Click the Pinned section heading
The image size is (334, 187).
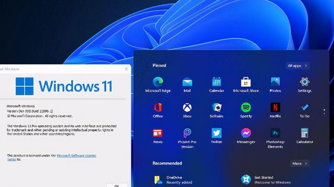pyautogui.click(x=159, y=65)
